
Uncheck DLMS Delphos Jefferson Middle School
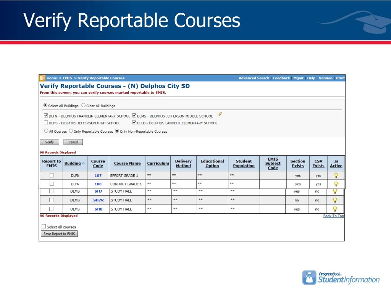click(x=134, y=115)
